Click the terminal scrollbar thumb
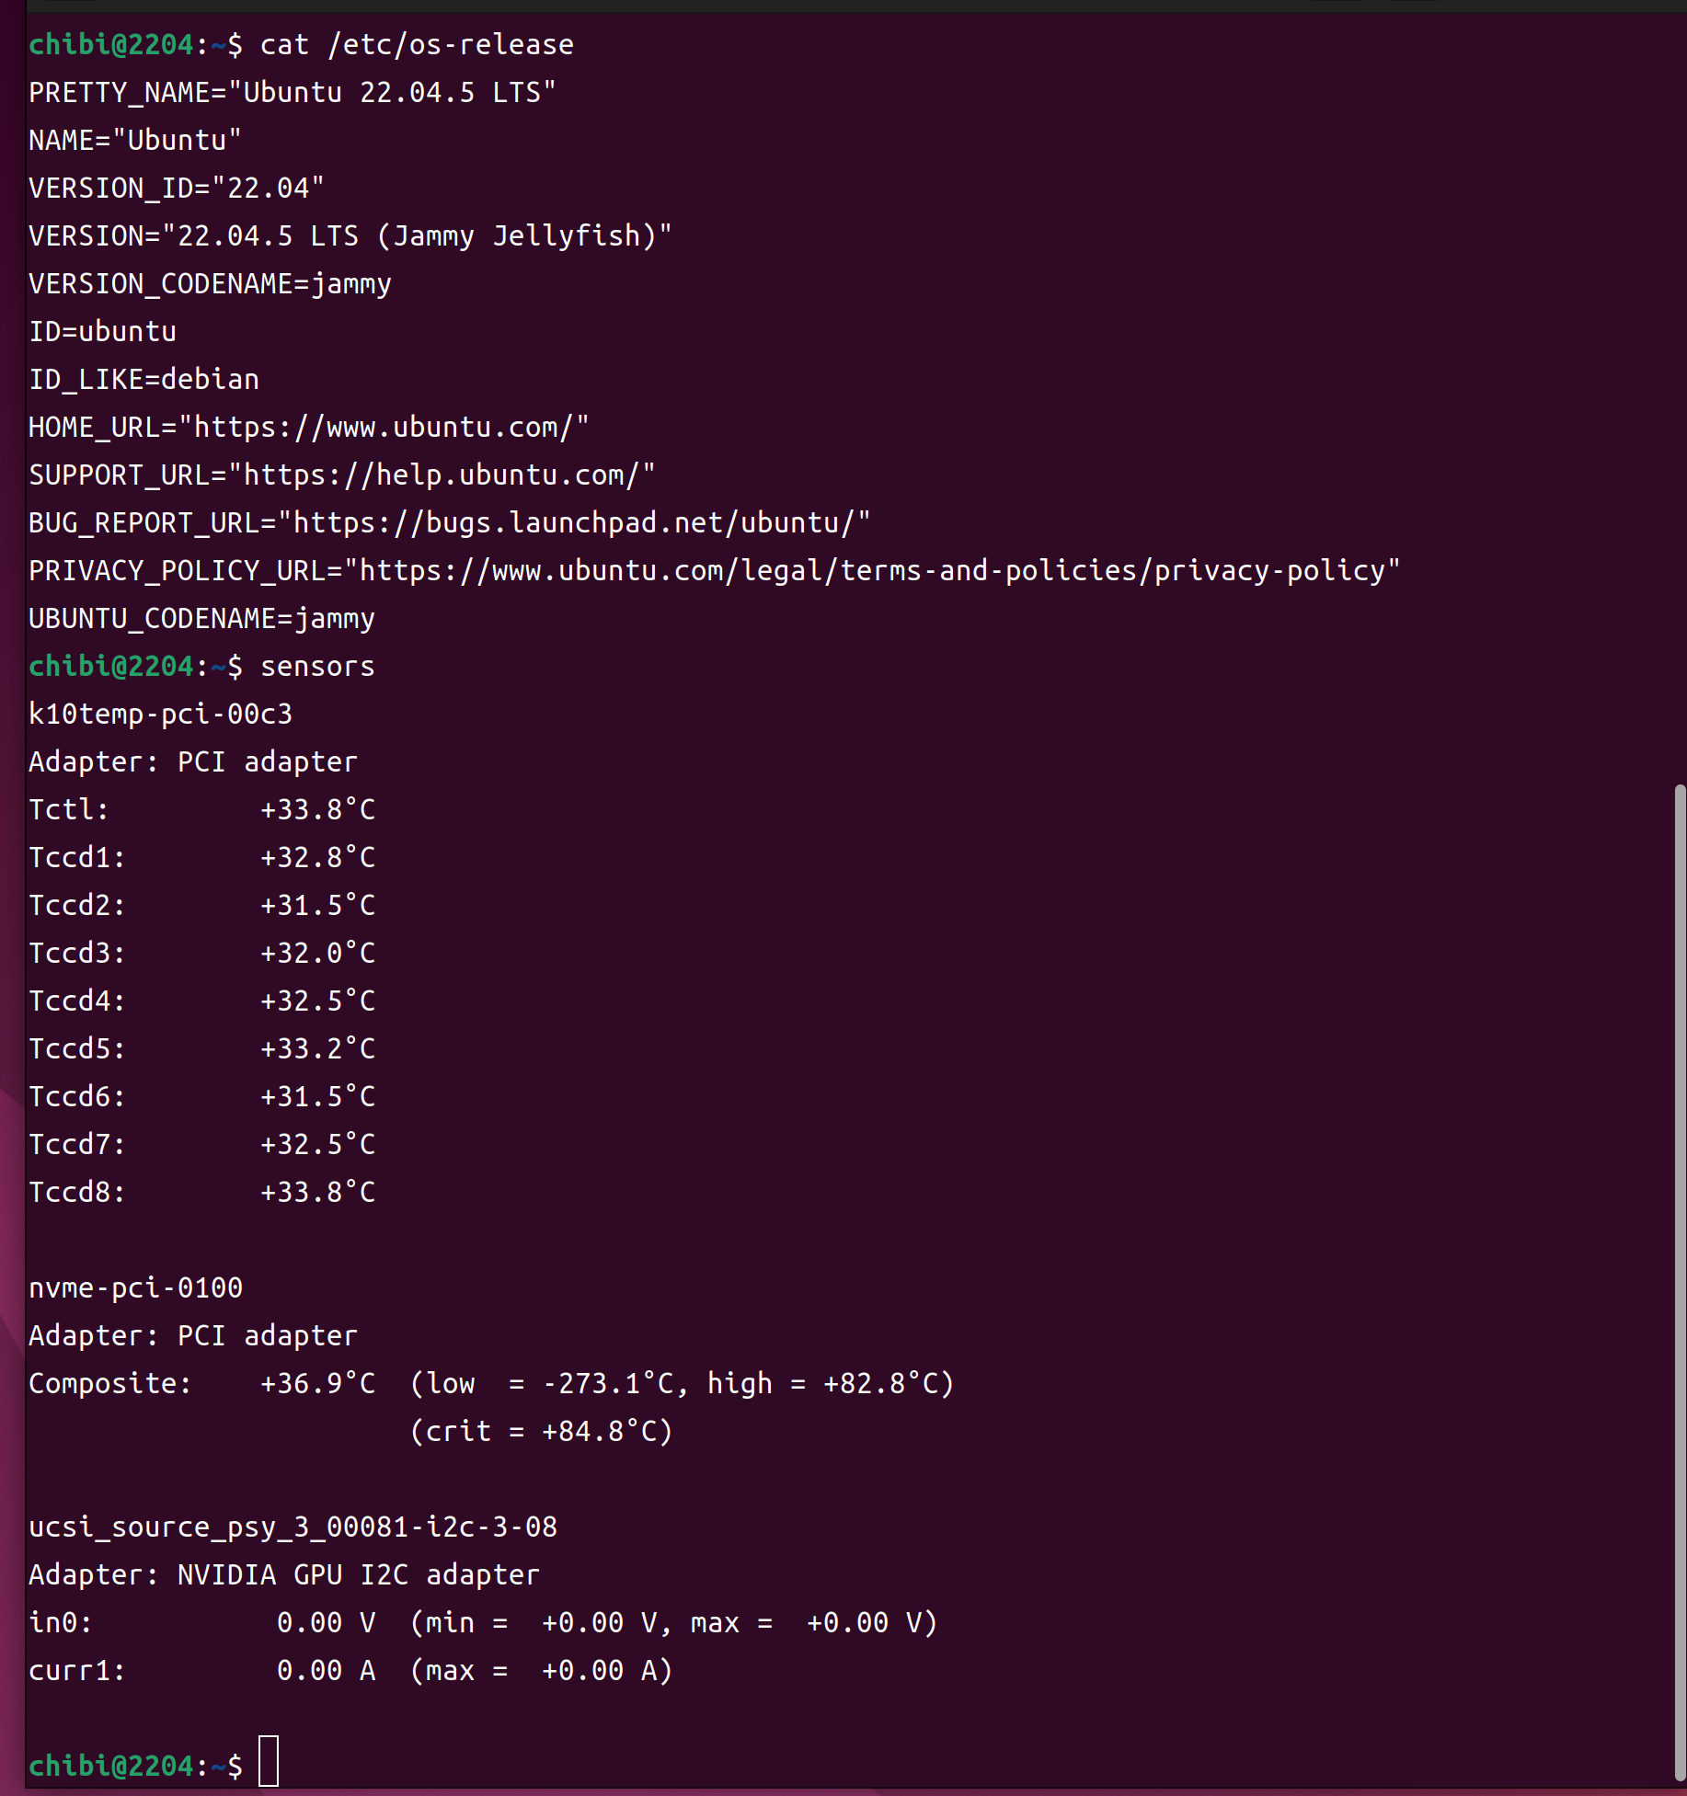Viewport: 1687px width, 1796px height. (x=1680, y=1278)
